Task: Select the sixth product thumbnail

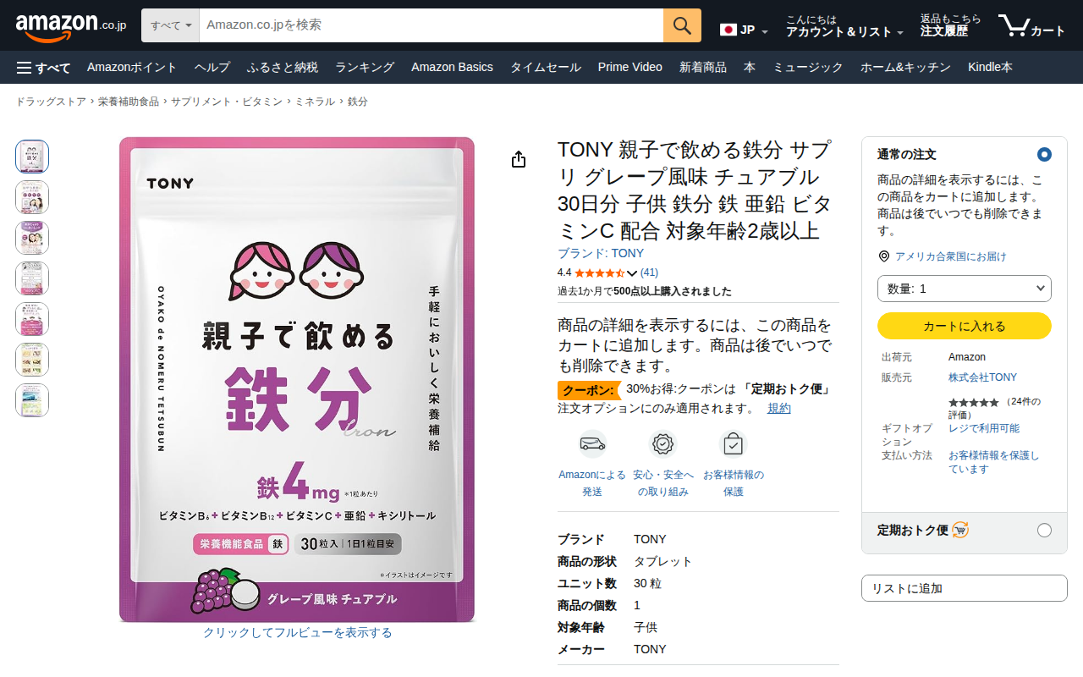Action: pyautogui.click(x=32, y=360)
